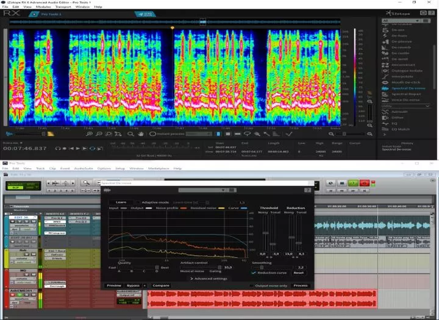Adjust the Artifact control slider
The height and width of the screenshot is (320, 439).
(201, 268)
